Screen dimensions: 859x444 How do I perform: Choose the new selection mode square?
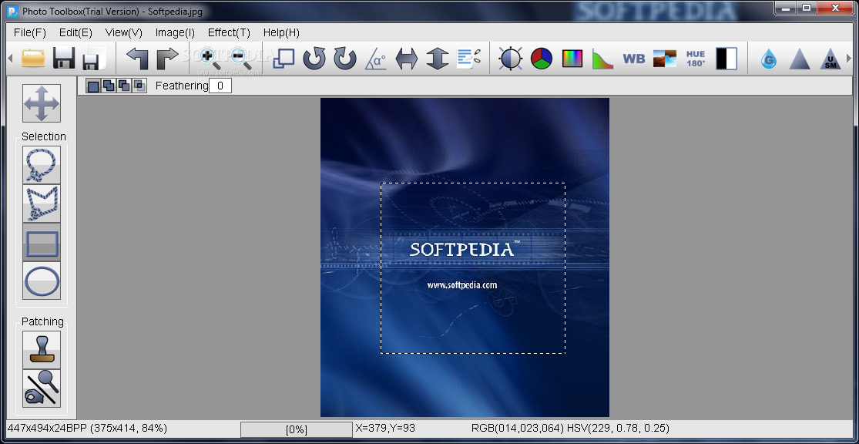point(94,86)
